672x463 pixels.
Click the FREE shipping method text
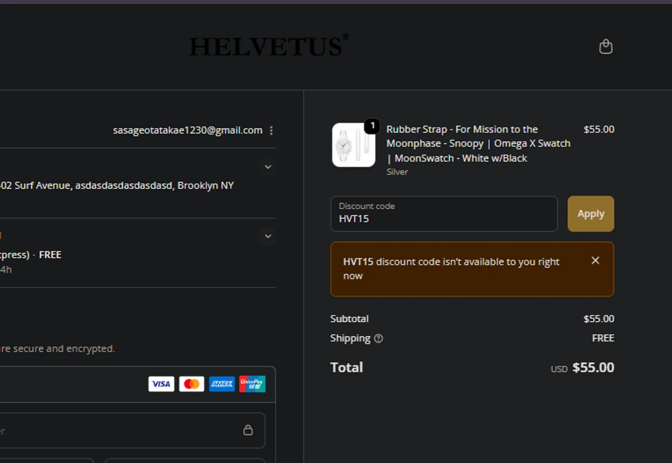coord(50,255)
